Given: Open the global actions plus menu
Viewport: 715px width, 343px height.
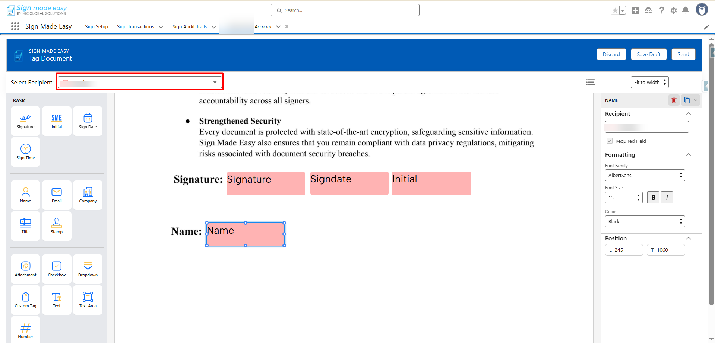Looking at the screenshot, I should click(636, 10).
